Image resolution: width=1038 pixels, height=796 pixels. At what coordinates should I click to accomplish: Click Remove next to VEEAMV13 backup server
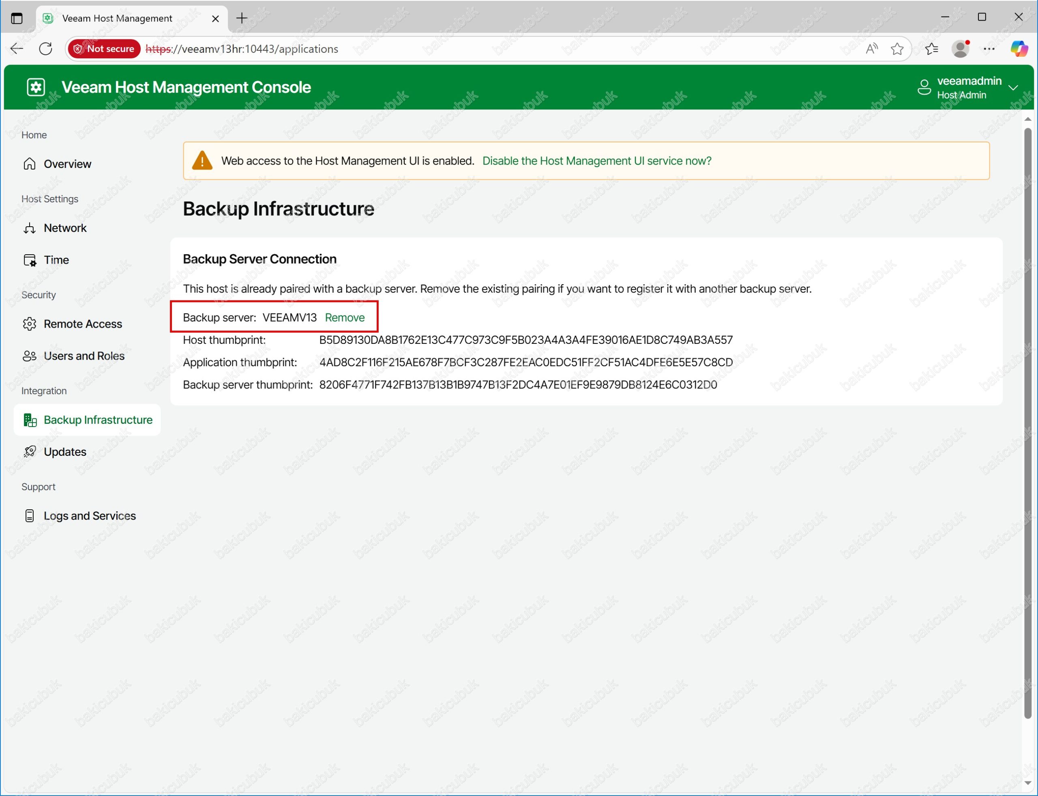344,318
